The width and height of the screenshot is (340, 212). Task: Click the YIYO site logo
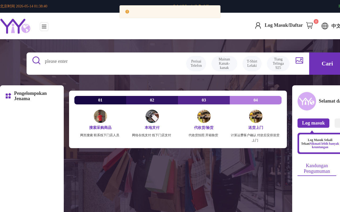(15, 26)
